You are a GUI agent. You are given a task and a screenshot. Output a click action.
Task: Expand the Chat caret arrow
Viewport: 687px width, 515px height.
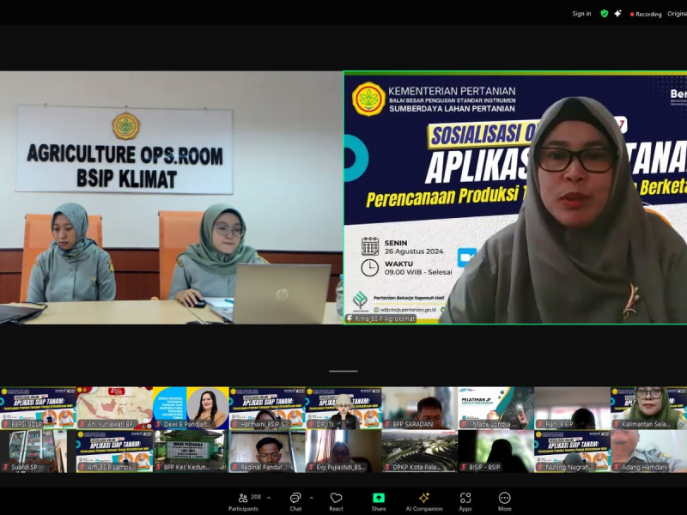(311, 498)
